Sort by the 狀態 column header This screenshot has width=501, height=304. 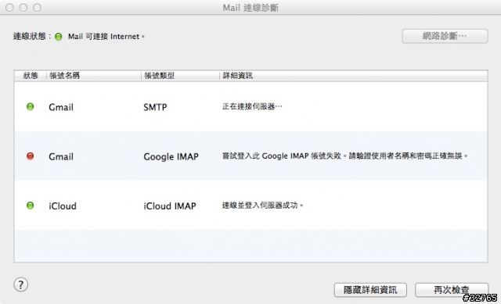coord(31,76)
